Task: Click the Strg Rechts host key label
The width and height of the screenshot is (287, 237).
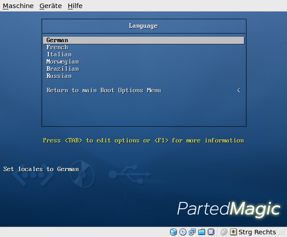Action: (x=257, y=232)
